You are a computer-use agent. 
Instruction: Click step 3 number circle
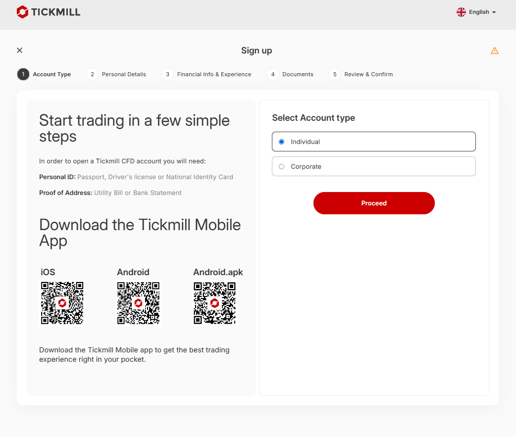coord(167,74)
